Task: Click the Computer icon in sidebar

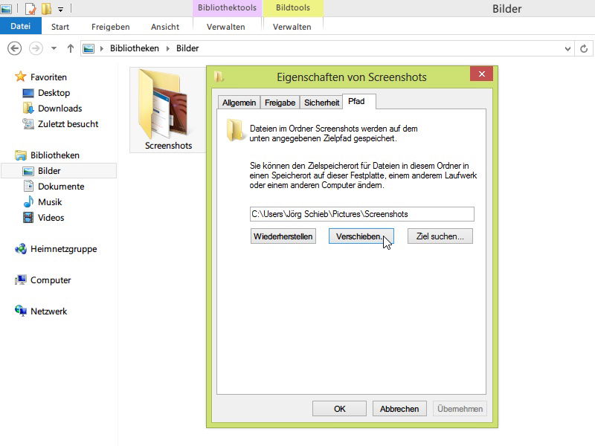Action: pyautogui.click(x=21, y=280)
